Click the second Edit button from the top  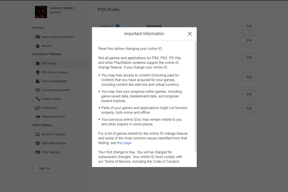point(249,40)
